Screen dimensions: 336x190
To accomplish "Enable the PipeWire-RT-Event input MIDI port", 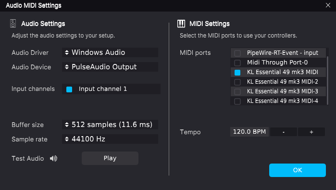I will (237, 53).
